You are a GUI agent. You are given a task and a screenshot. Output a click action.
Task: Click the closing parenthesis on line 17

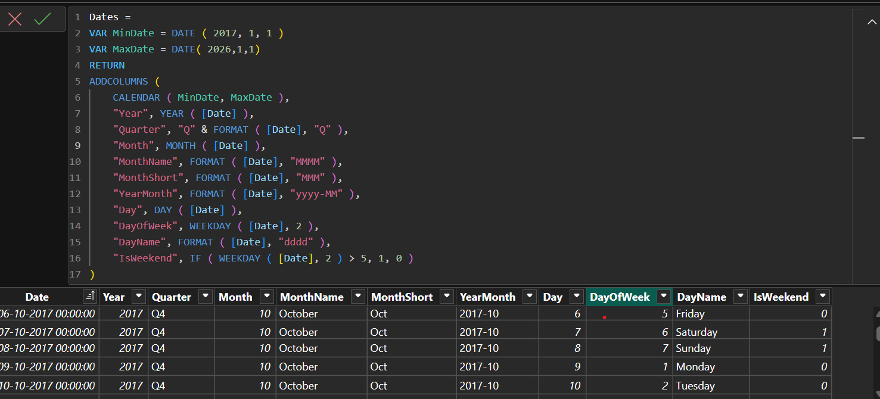click(92, 275)
